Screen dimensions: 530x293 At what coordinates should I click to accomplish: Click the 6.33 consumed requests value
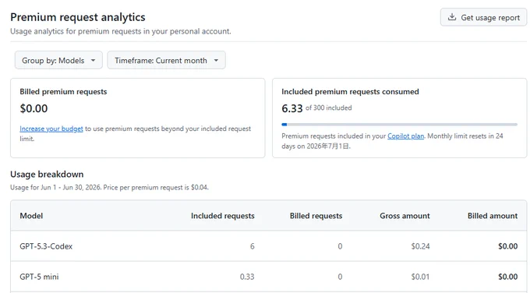[x=292, y=108]
